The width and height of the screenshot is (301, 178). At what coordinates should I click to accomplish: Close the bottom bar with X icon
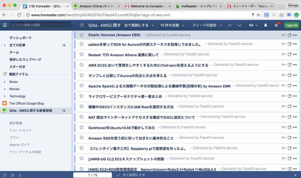click(295, 175)
